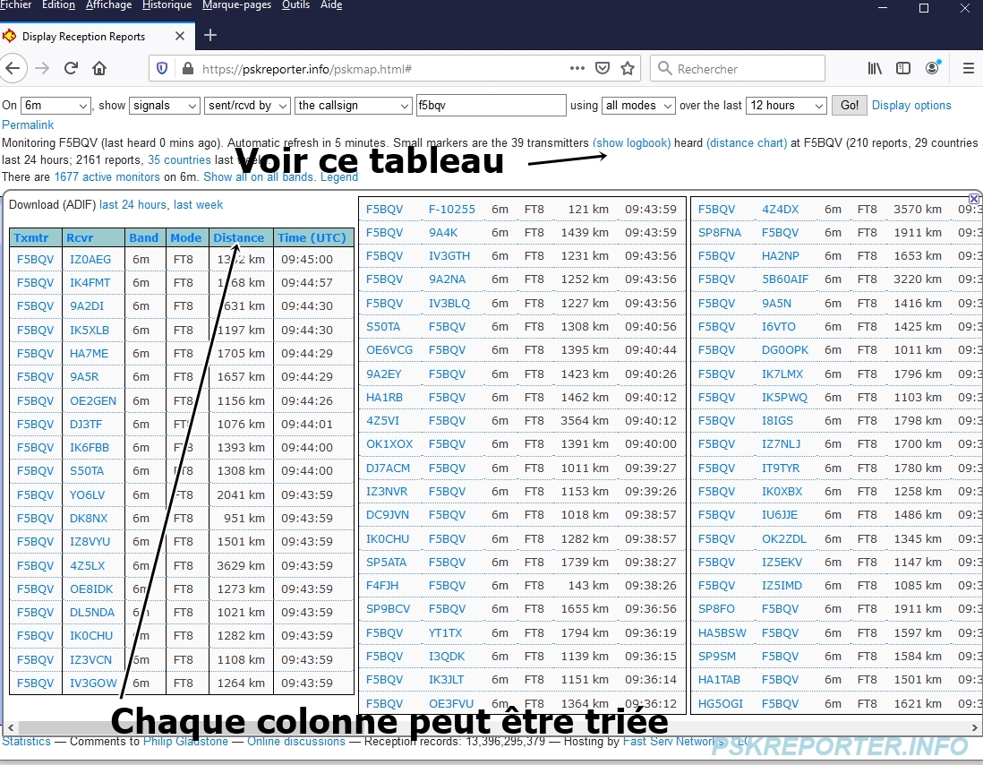Open a new tab with the plus icon
The height and width of the screenshot is (765, 983).
coord(210,36)
